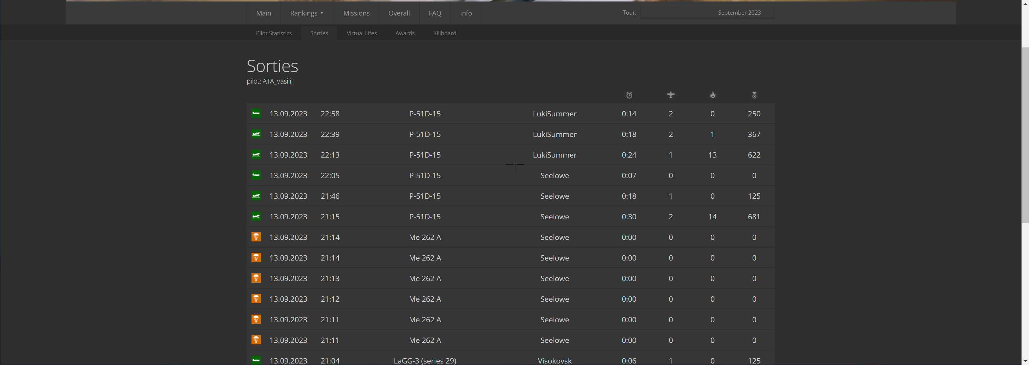This screenshot has height=365, width=1029.
Task: Click the parachute icon for the 21:13 Me 262 sortie
Action: 256,278
